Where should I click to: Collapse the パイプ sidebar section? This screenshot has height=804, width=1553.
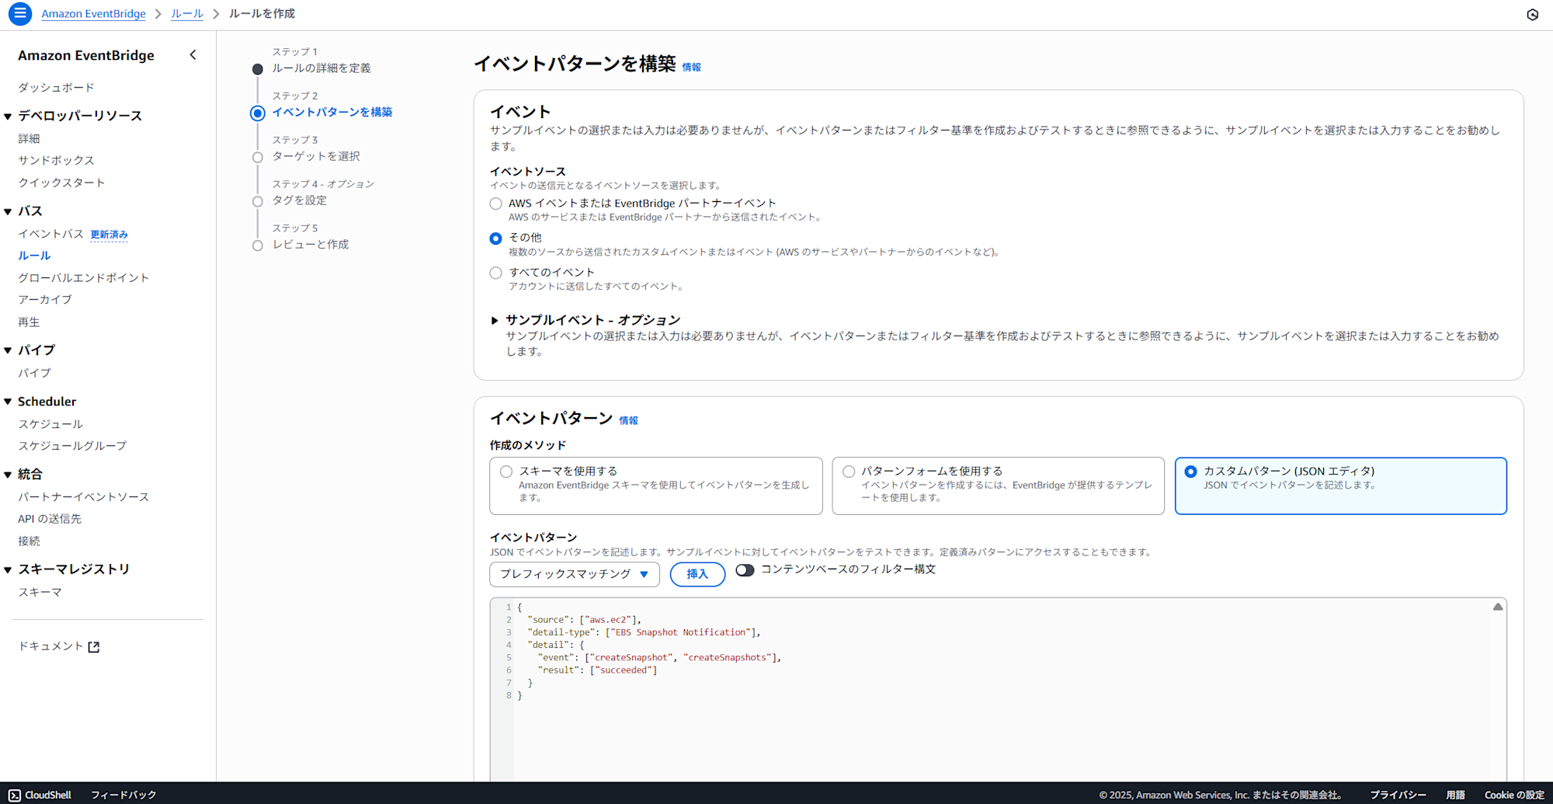8,350
